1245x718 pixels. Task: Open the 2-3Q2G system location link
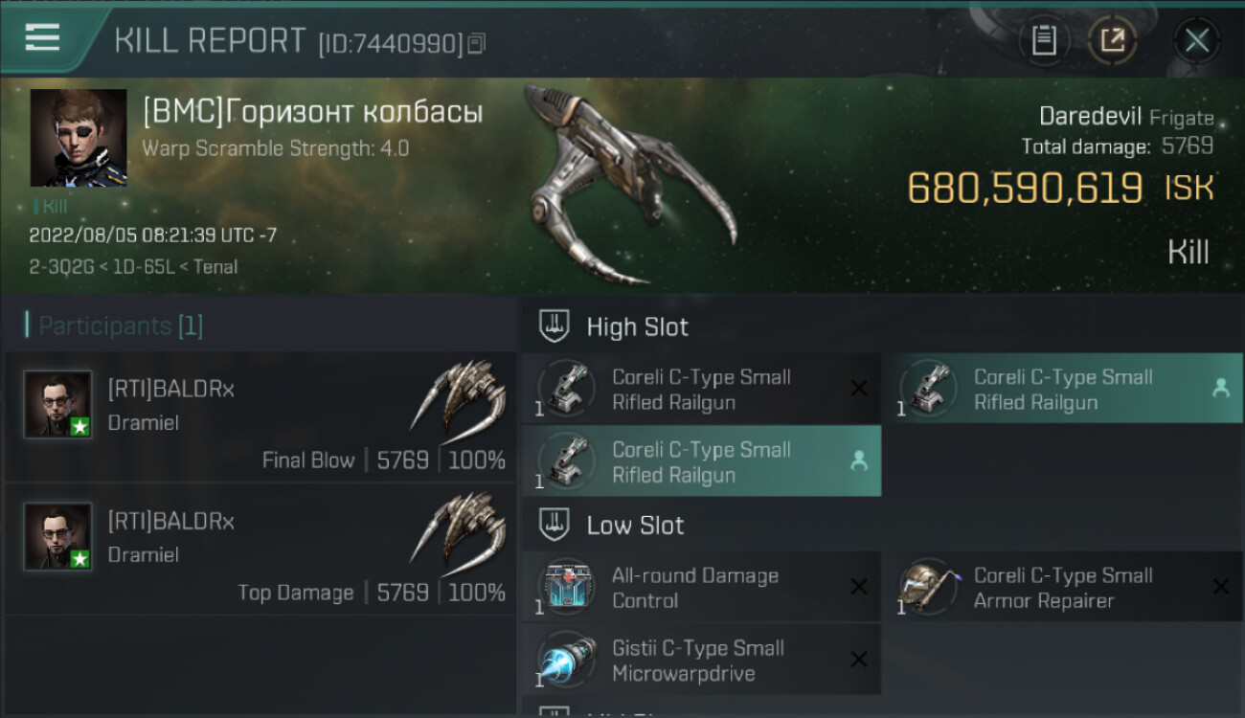point(60,267)
